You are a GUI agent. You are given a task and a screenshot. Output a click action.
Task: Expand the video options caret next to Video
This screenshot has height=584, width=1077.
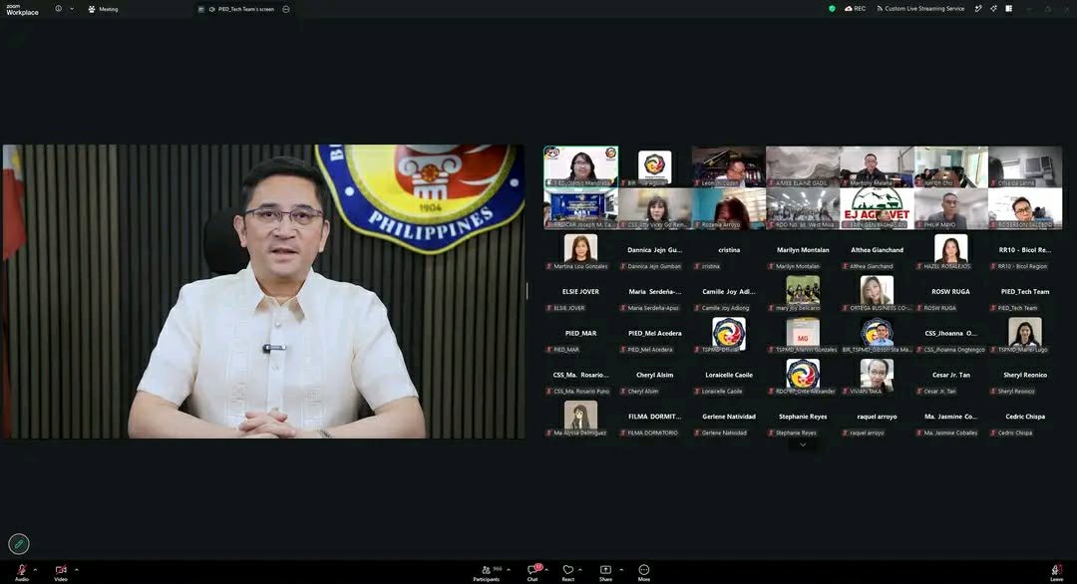pyautogui.click(x=76, y=570)
